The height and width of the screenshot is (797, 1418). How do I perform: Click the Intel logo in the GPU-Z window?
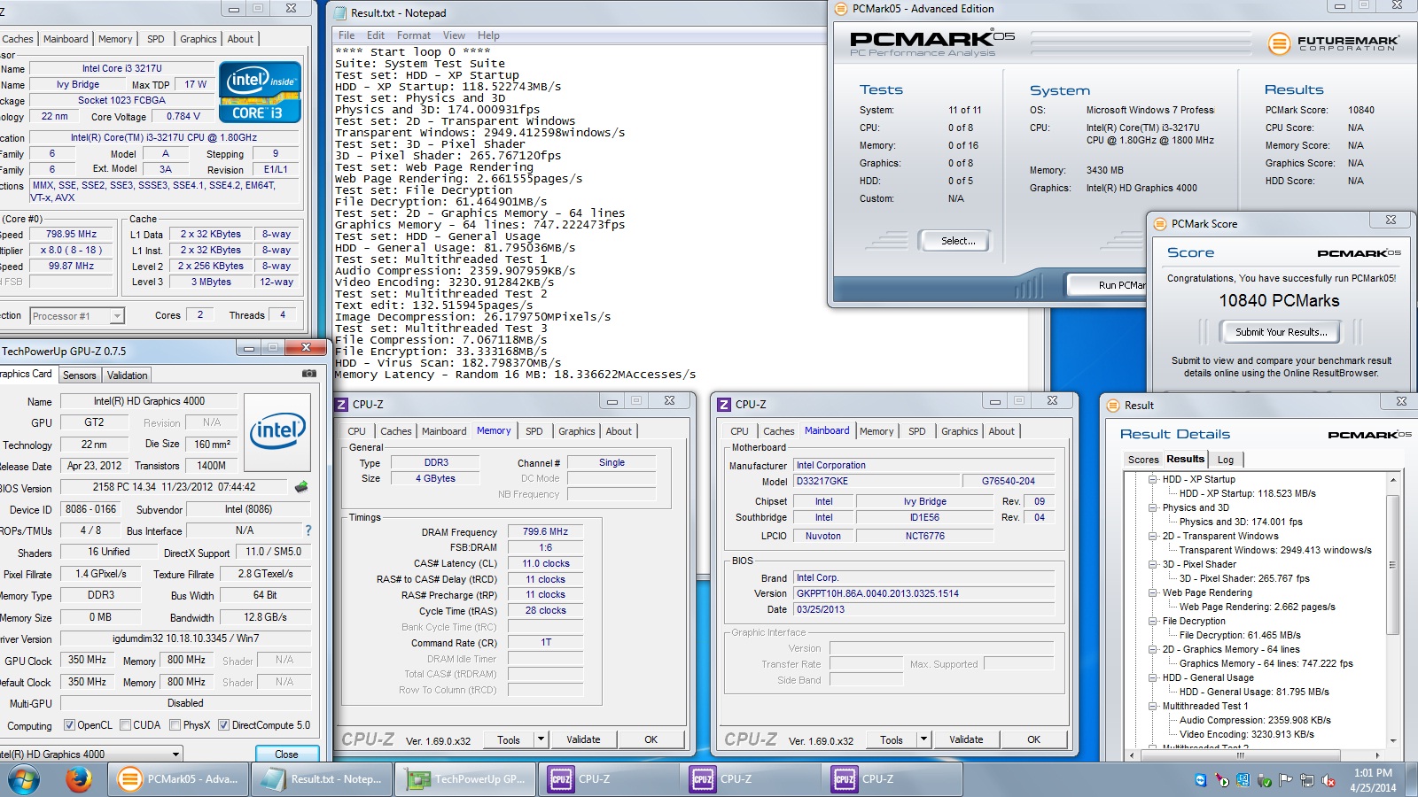[x=277, y=432]
